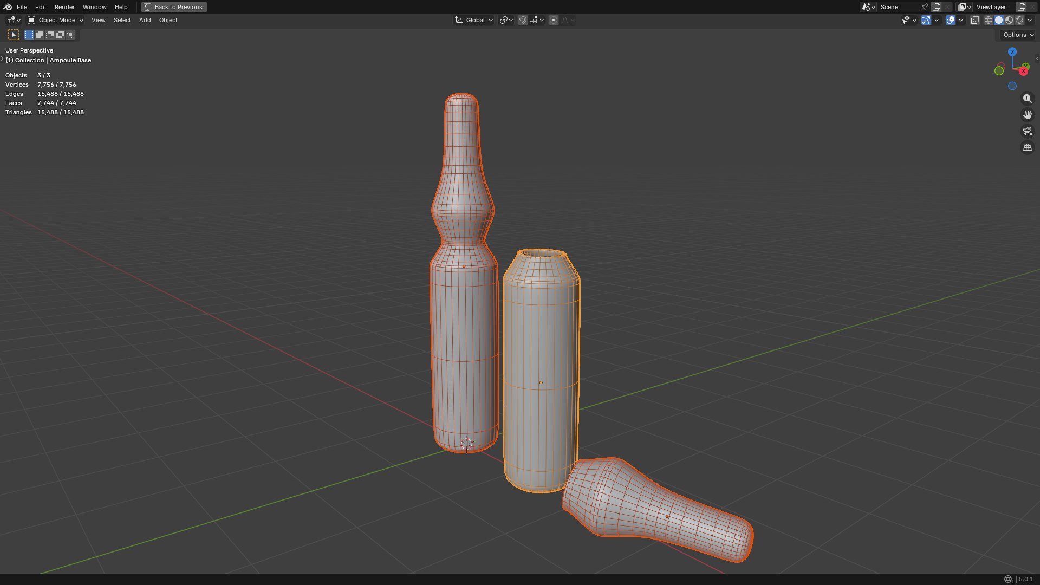Open the transform pivot point dropdown

pos(506,20)
